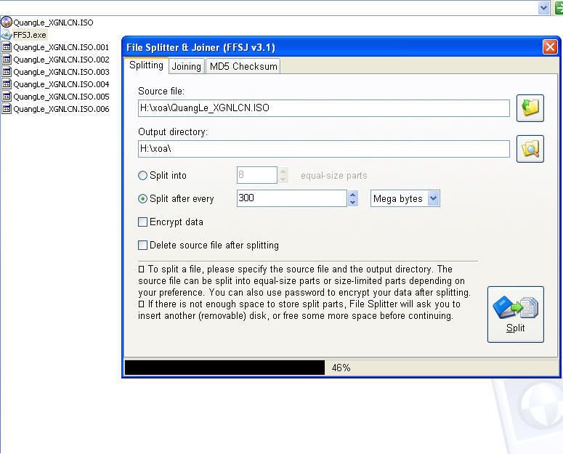This screenshot has height=454, width=563.
Task: Select file name QuangLe_XGNLCN.ISO.003
Action: pos(61,72)
